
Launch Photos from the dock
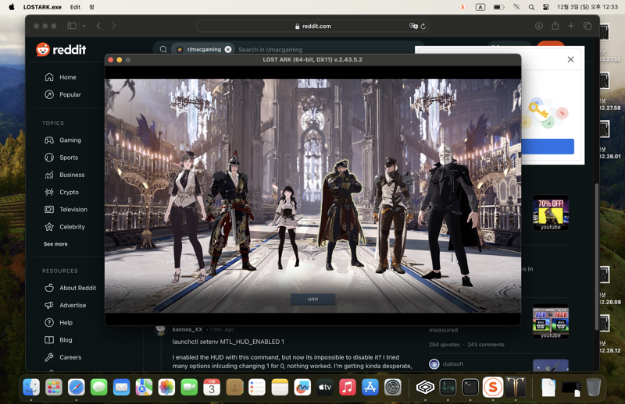click(166, 387)
